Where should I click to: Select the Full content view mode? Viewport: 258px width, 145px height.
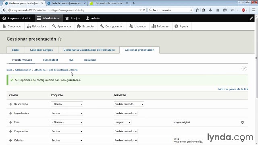click(x=50, y=60)
